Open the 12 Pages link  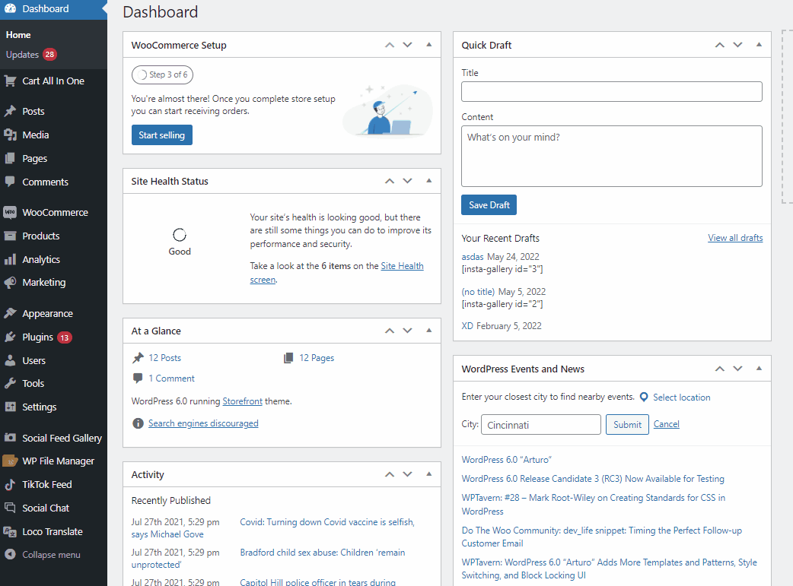pyautogui.click(x=317, y=358)
